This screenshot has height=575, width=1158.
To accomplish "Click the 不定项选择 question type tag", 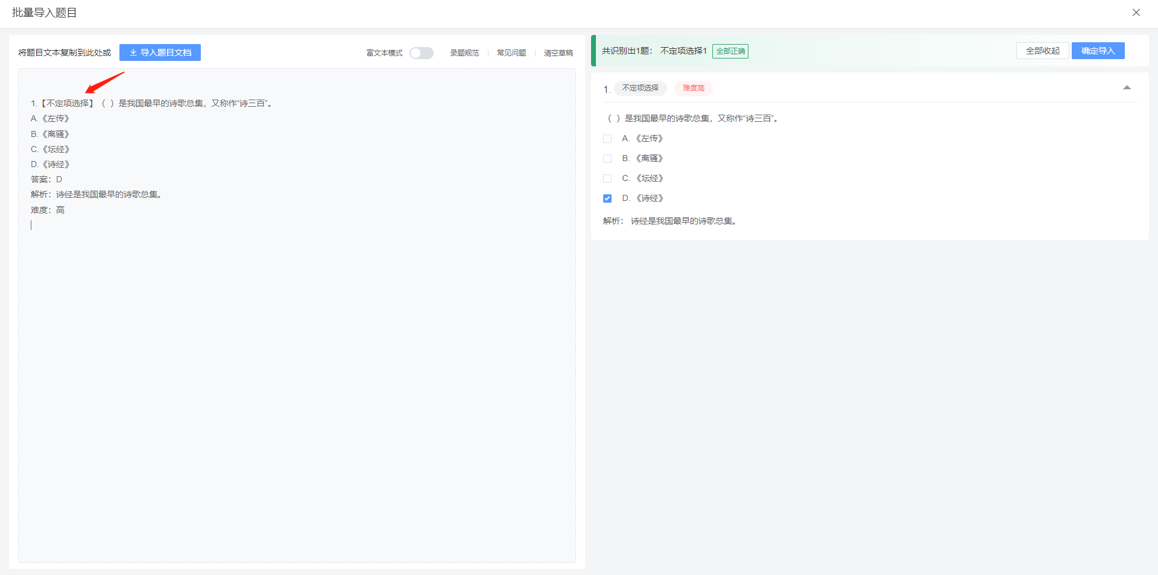I will coord(640,88).
